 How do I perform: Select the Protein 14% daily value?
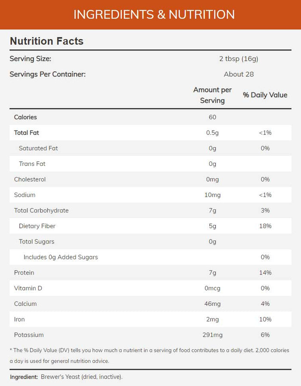(x=265, y=273)
